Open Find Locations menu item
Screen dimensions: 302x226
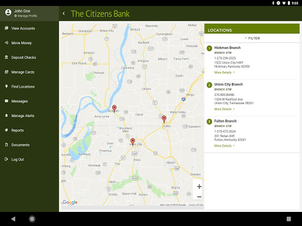(x=23, y=87)
